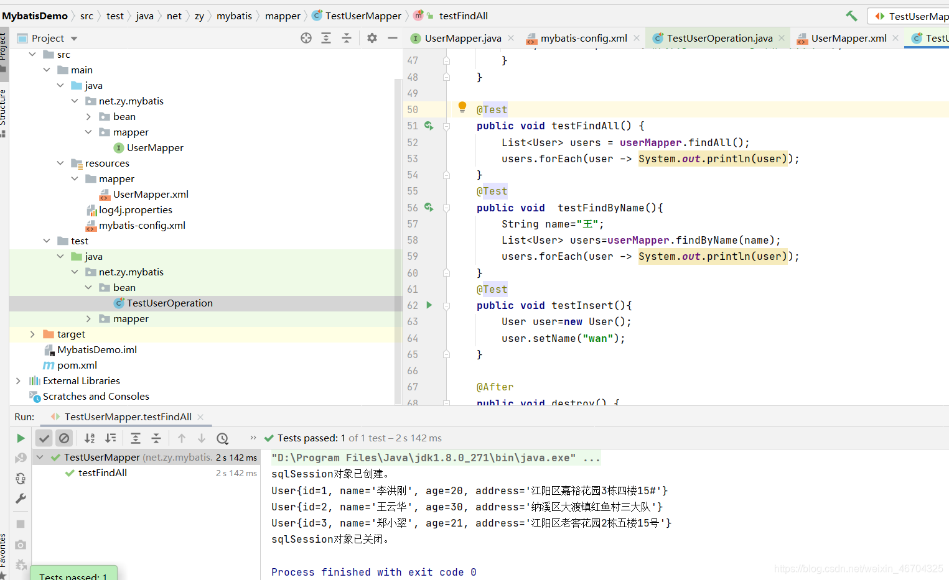The width and height of the screenshot is (949, 580).
Task: Select mybatis-config.xml in project tree
Action: tap(142, 225)
